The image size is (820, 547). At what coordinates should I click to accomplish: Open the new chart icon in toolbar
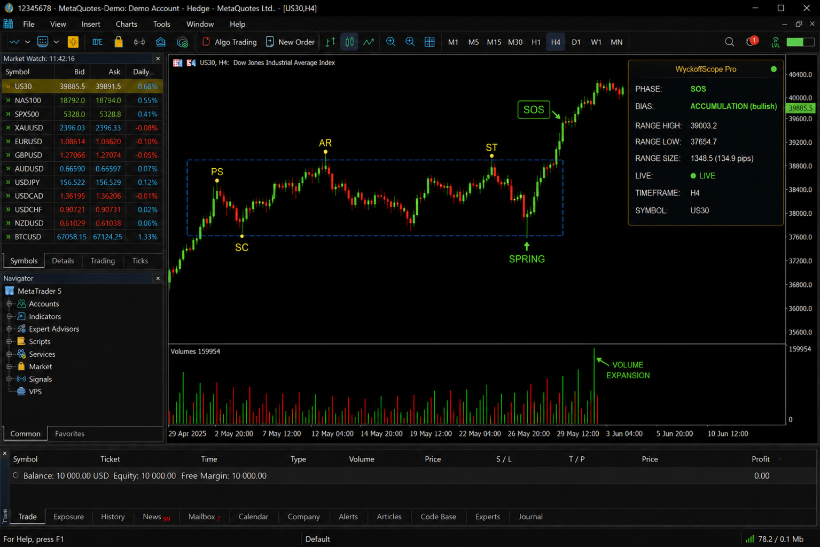tap(14, 42)
